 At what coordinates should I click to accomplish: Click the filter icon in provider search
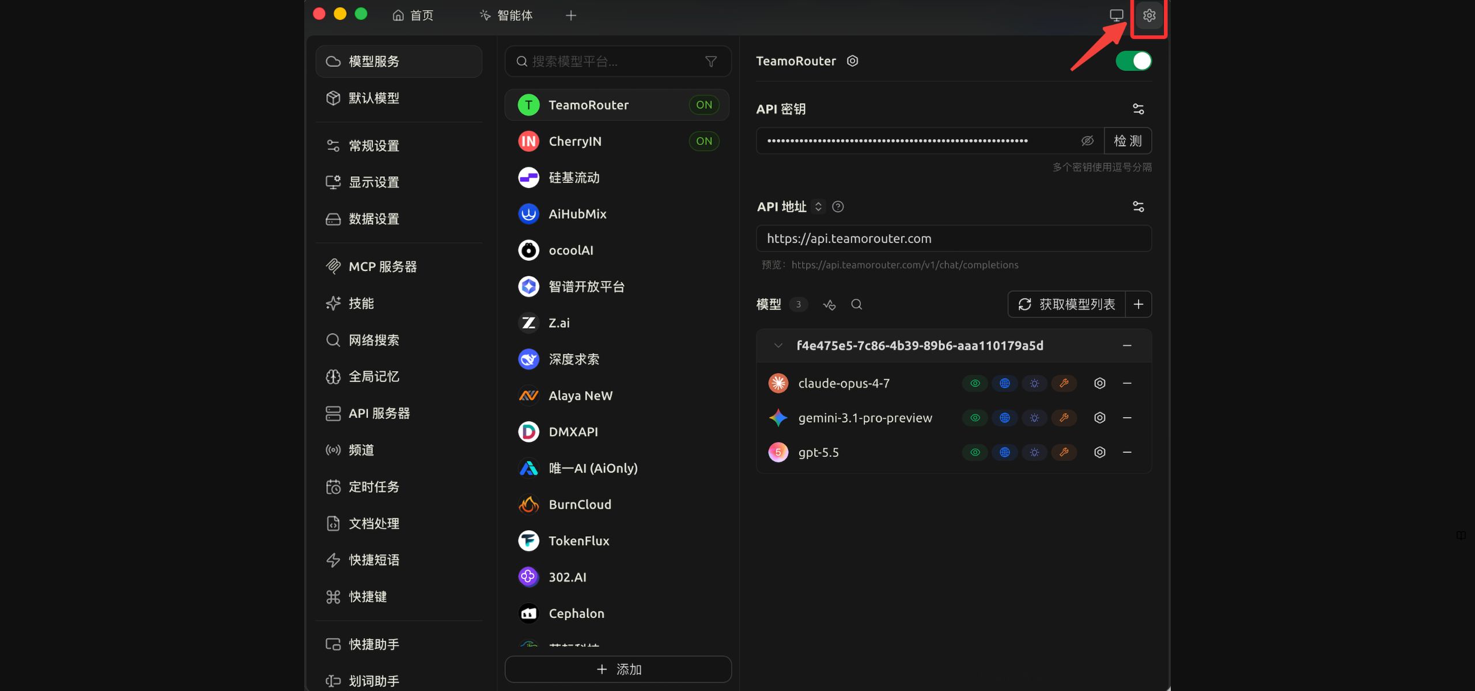711,62
